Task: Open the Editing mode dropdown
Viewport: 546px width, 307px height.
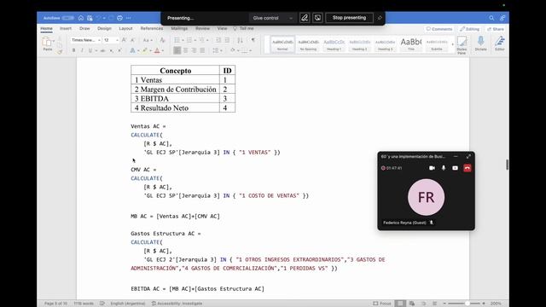Action: click(469, 29)
